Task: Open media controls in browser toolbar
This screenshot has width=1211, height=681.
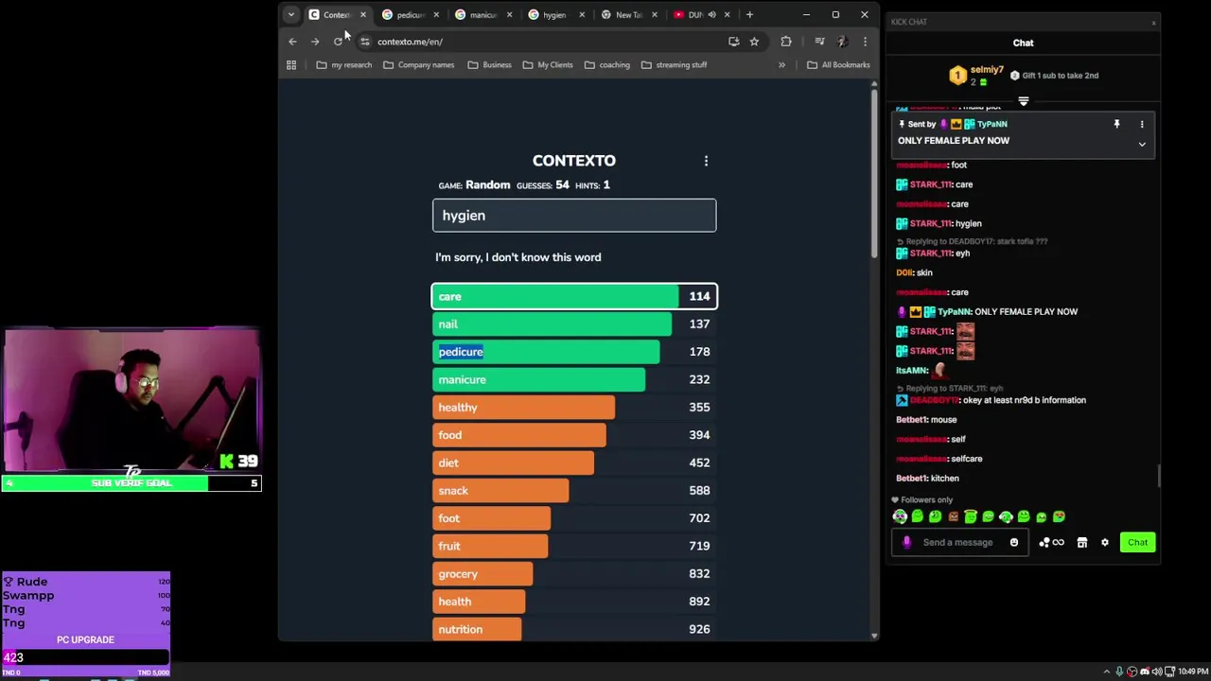Action: click(819, 42)
